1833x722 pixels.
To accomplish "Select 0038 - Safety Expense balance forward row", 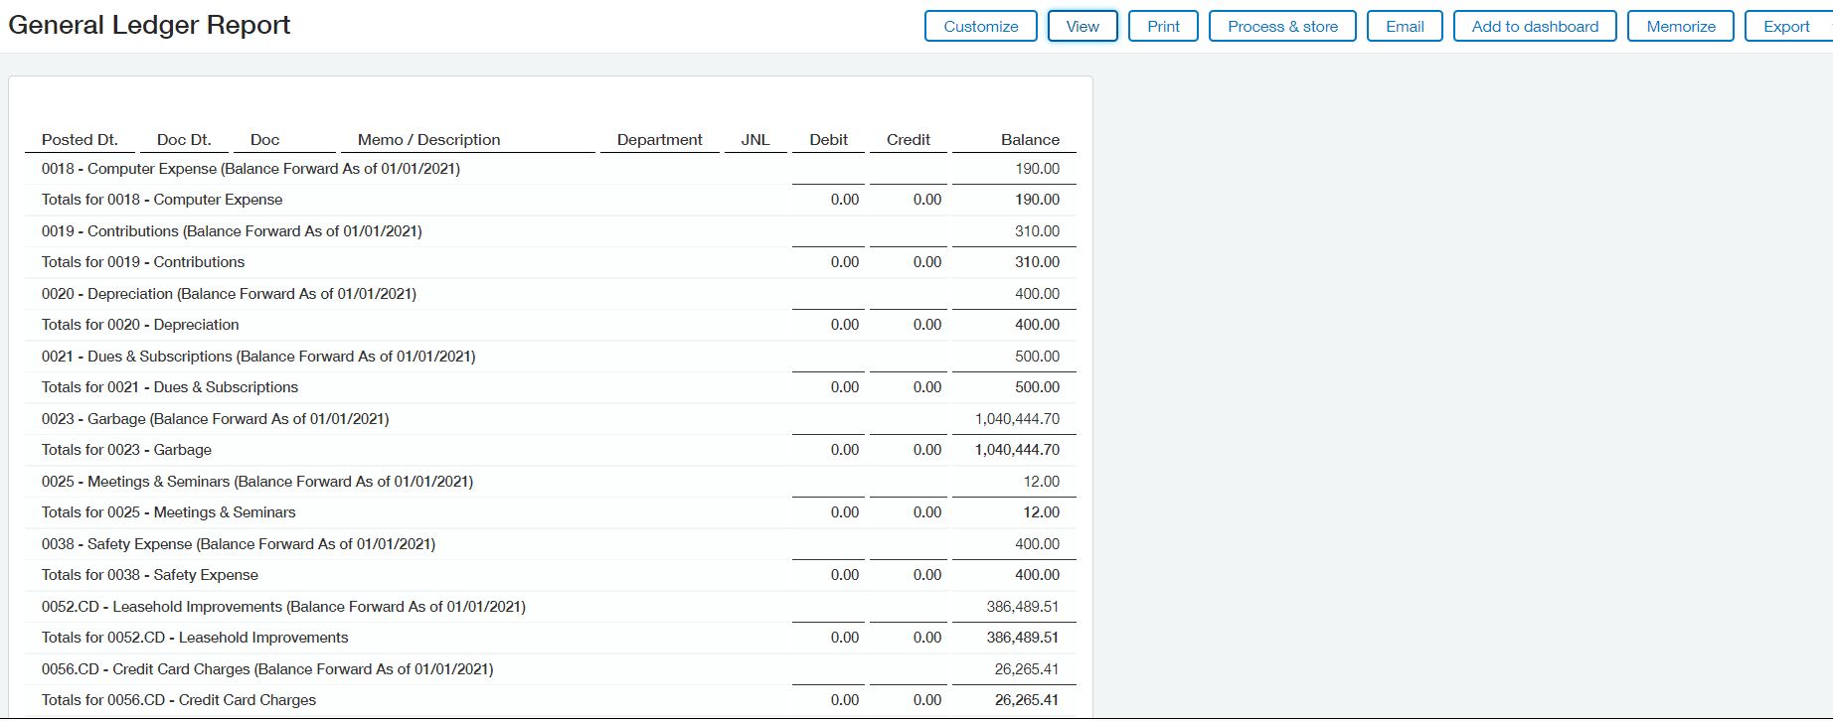I will click(x=551, y=544).
